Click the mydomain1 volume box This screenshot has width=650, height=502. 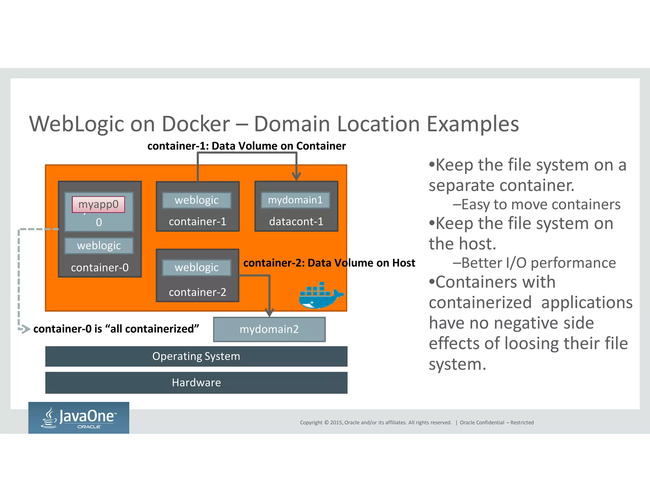[295, 200]
